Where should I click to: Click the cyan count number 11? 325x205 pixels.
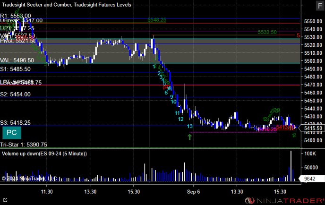pyautogui.click(x=177, y=113)
